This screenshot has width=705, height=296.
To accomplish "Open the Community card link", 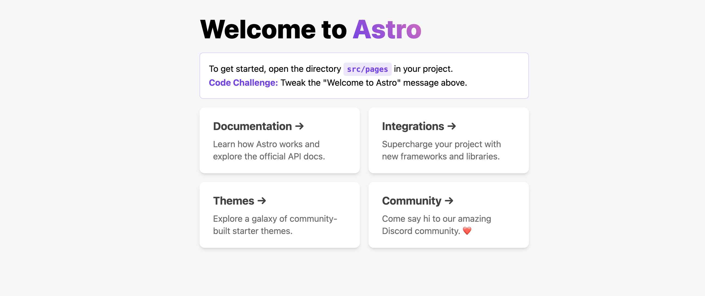I will (x=449, y=215).
